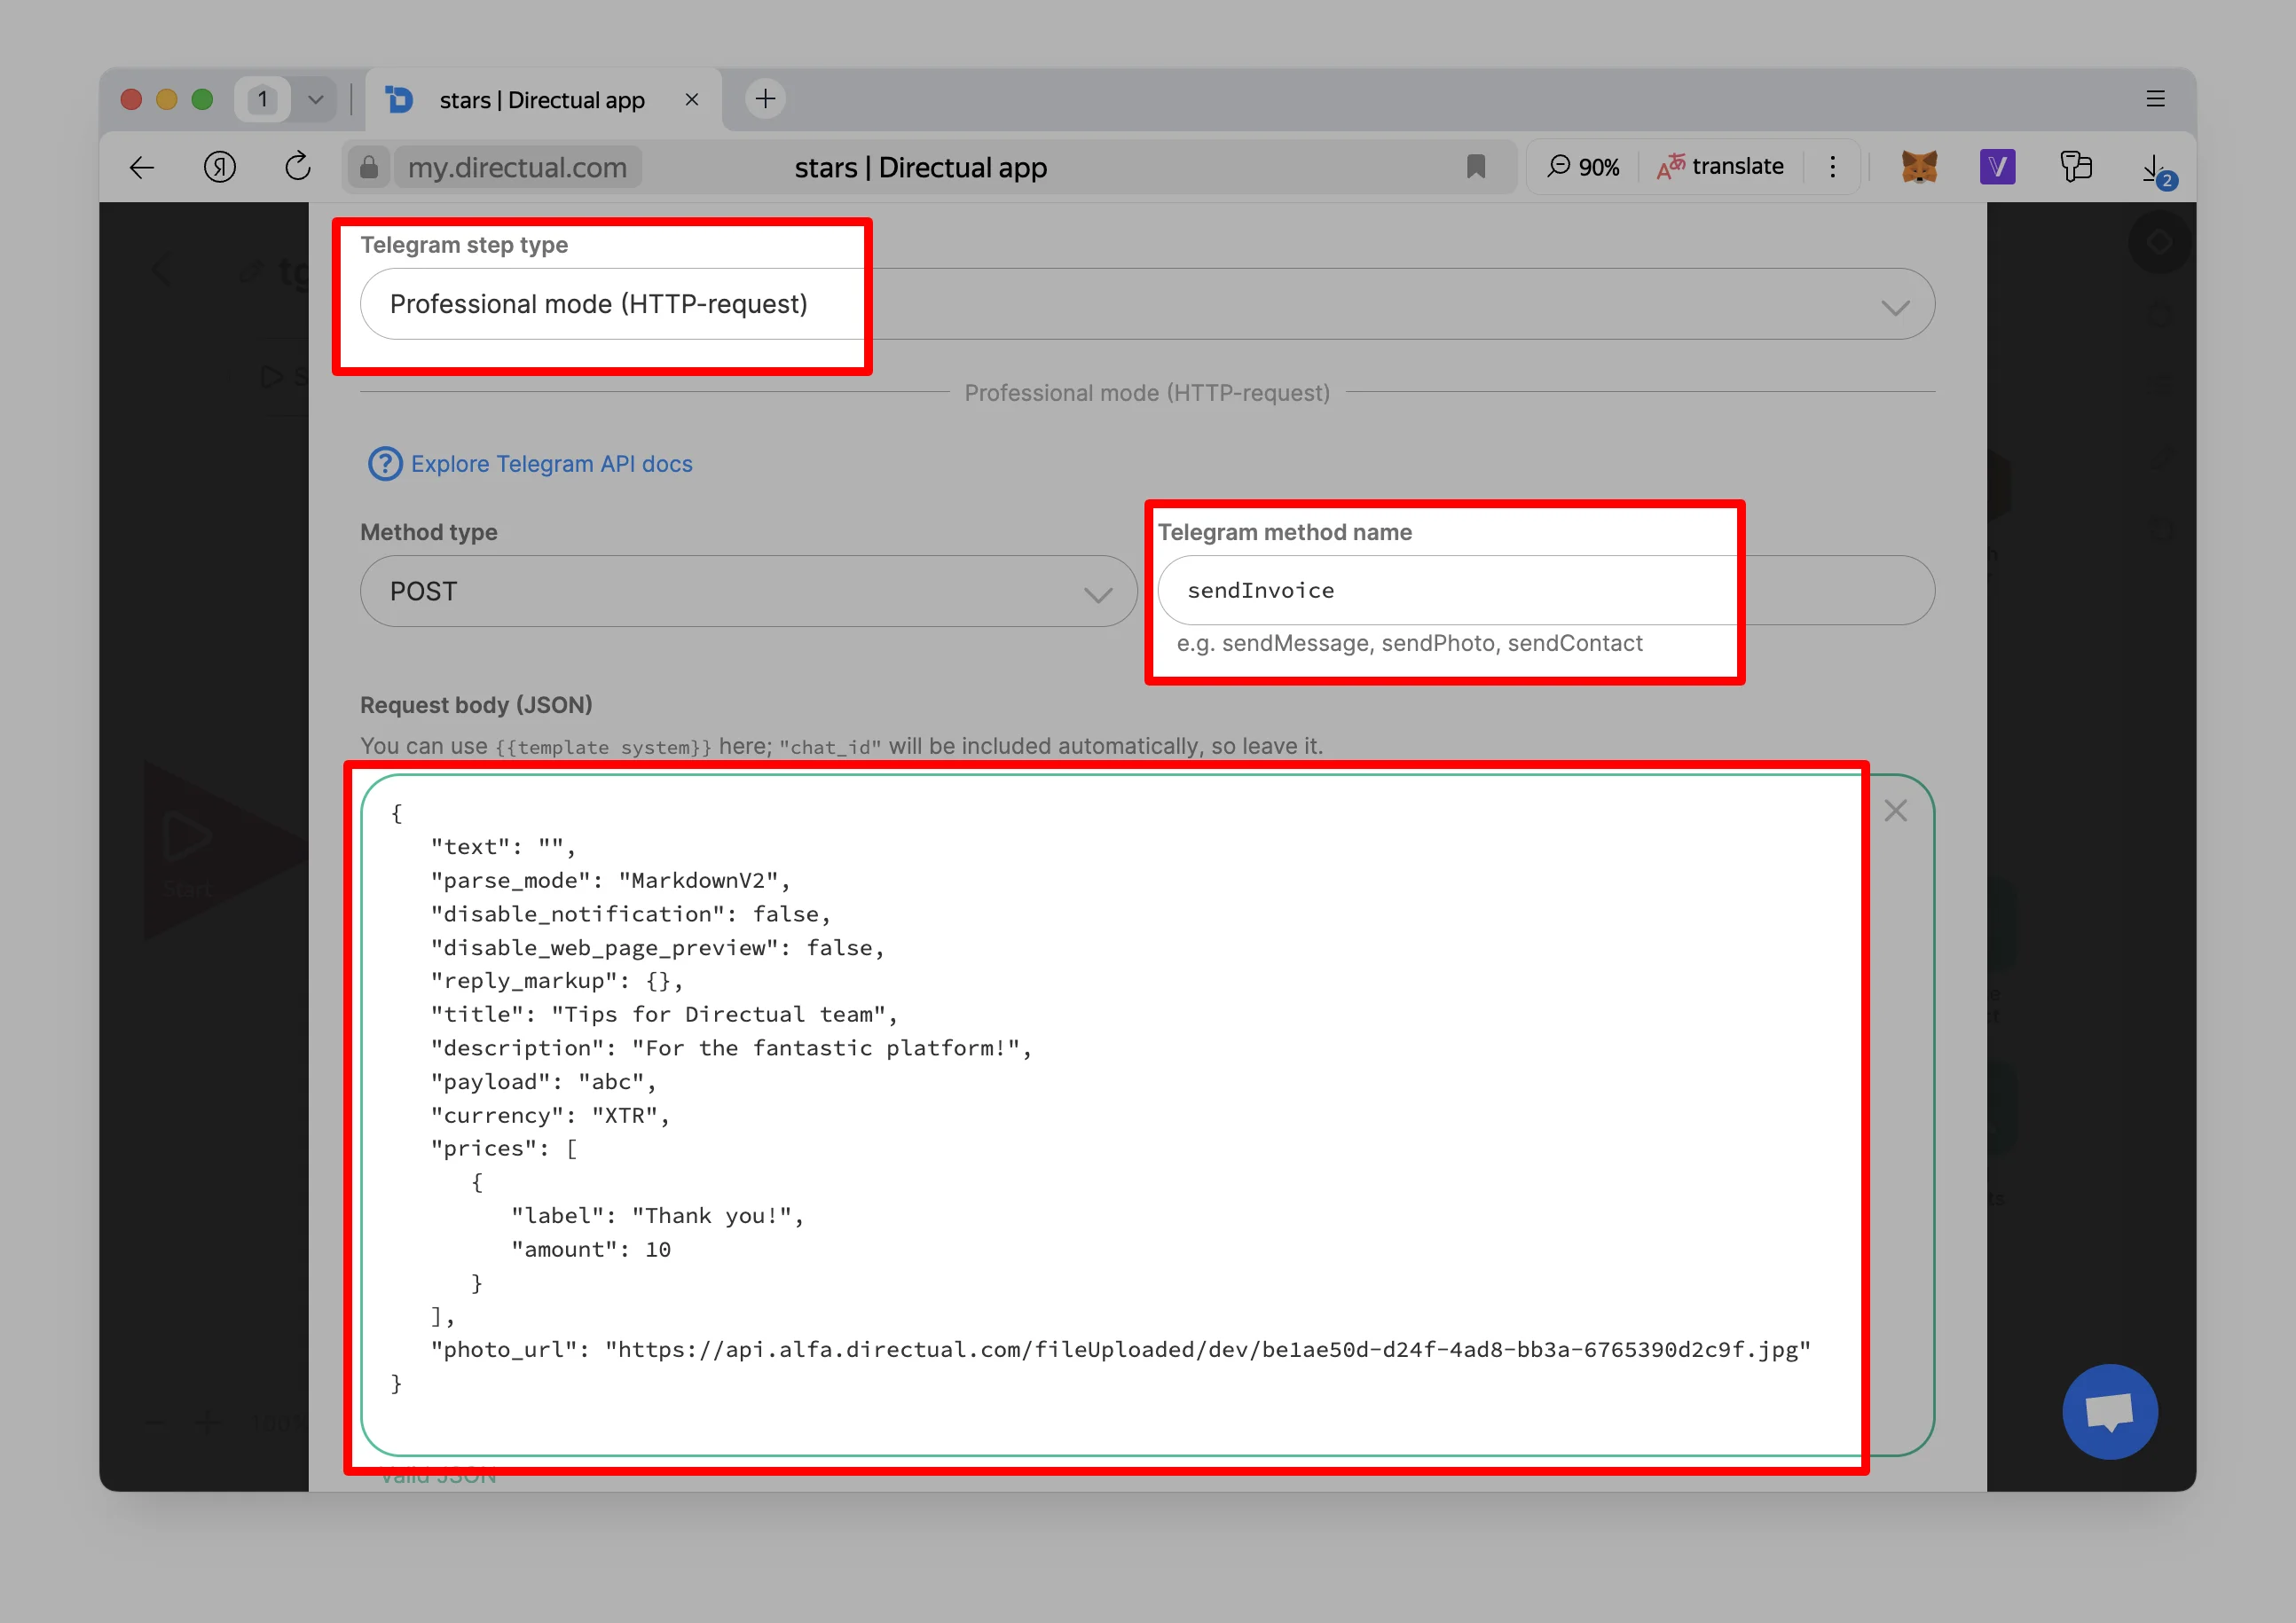This screenshot has height=1623, width=2296.
Task: Click the Yandex home circle icon
Action: click(x=220, y=167)
